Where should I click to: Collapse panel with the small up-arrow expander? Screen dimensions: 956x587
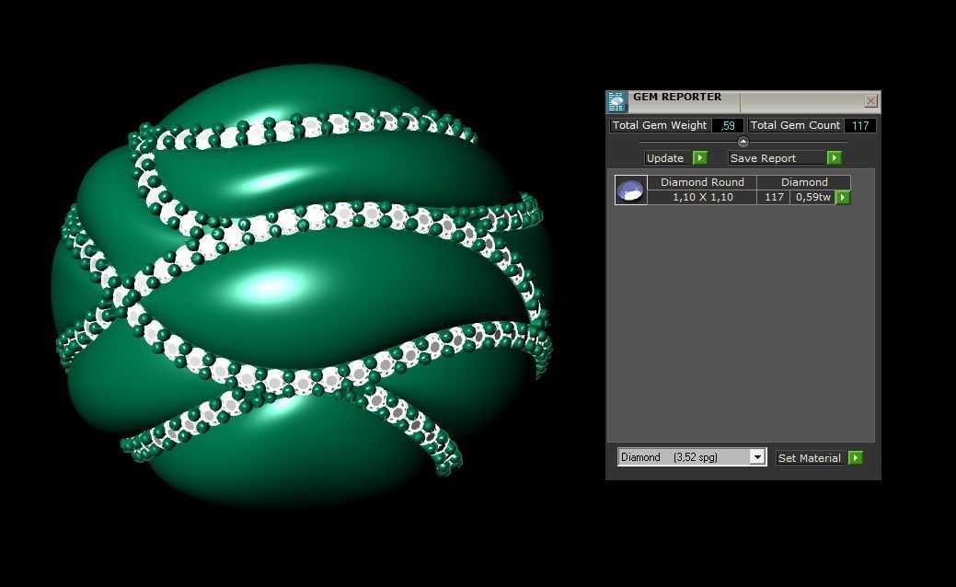tap(743, 142)
